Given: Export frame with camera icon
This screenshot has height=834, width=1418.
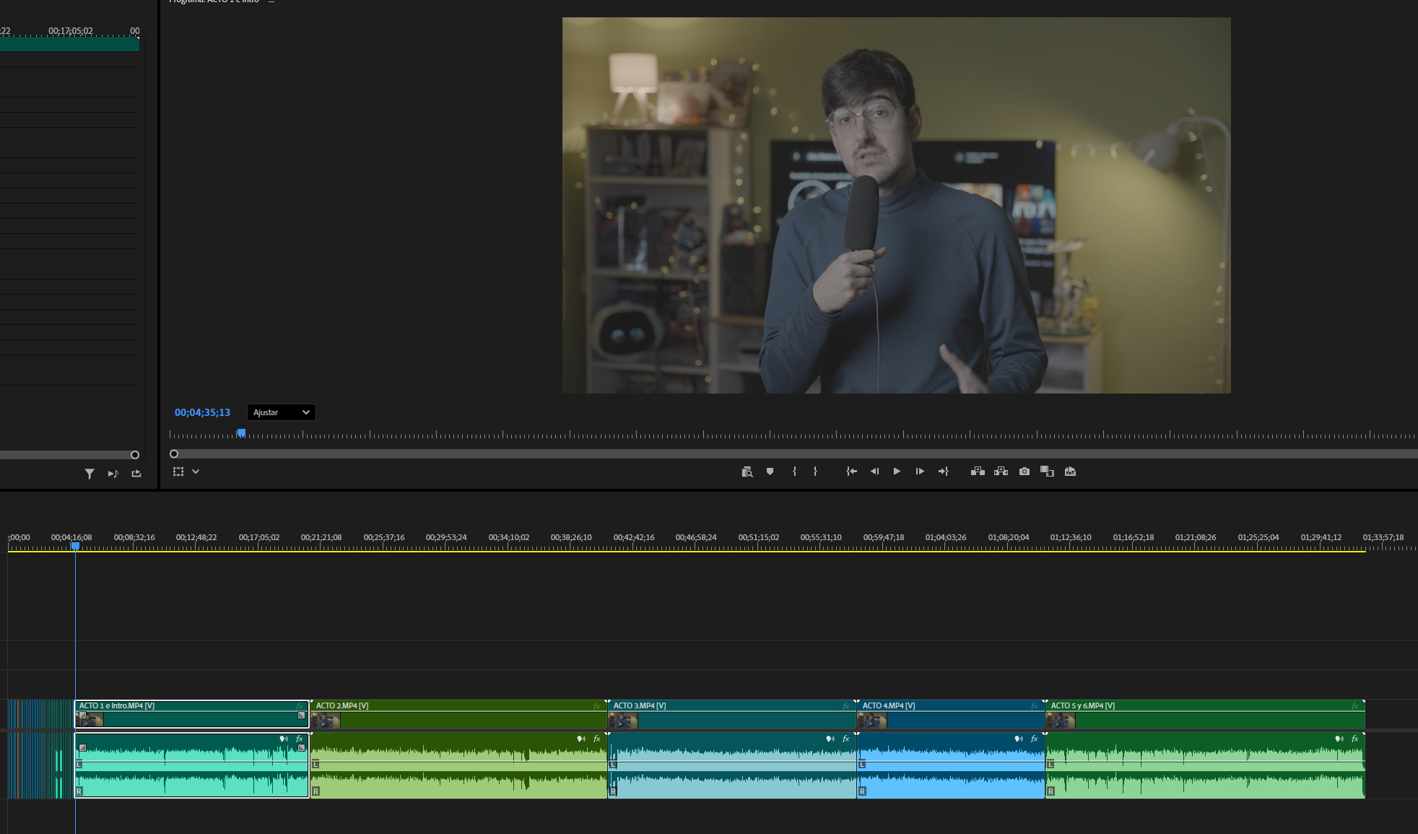Looking at the screenshot, I should click(x=1024, y=472).
